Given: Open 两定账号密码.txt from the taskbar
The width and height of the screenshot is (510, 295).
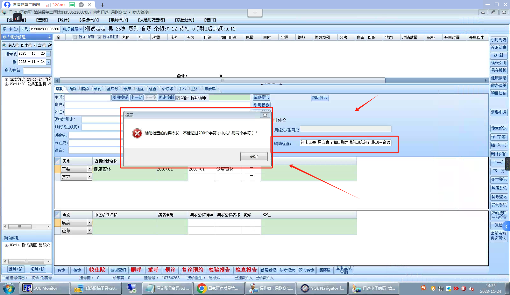Looking at the screenshot, I should pos(168,288).
